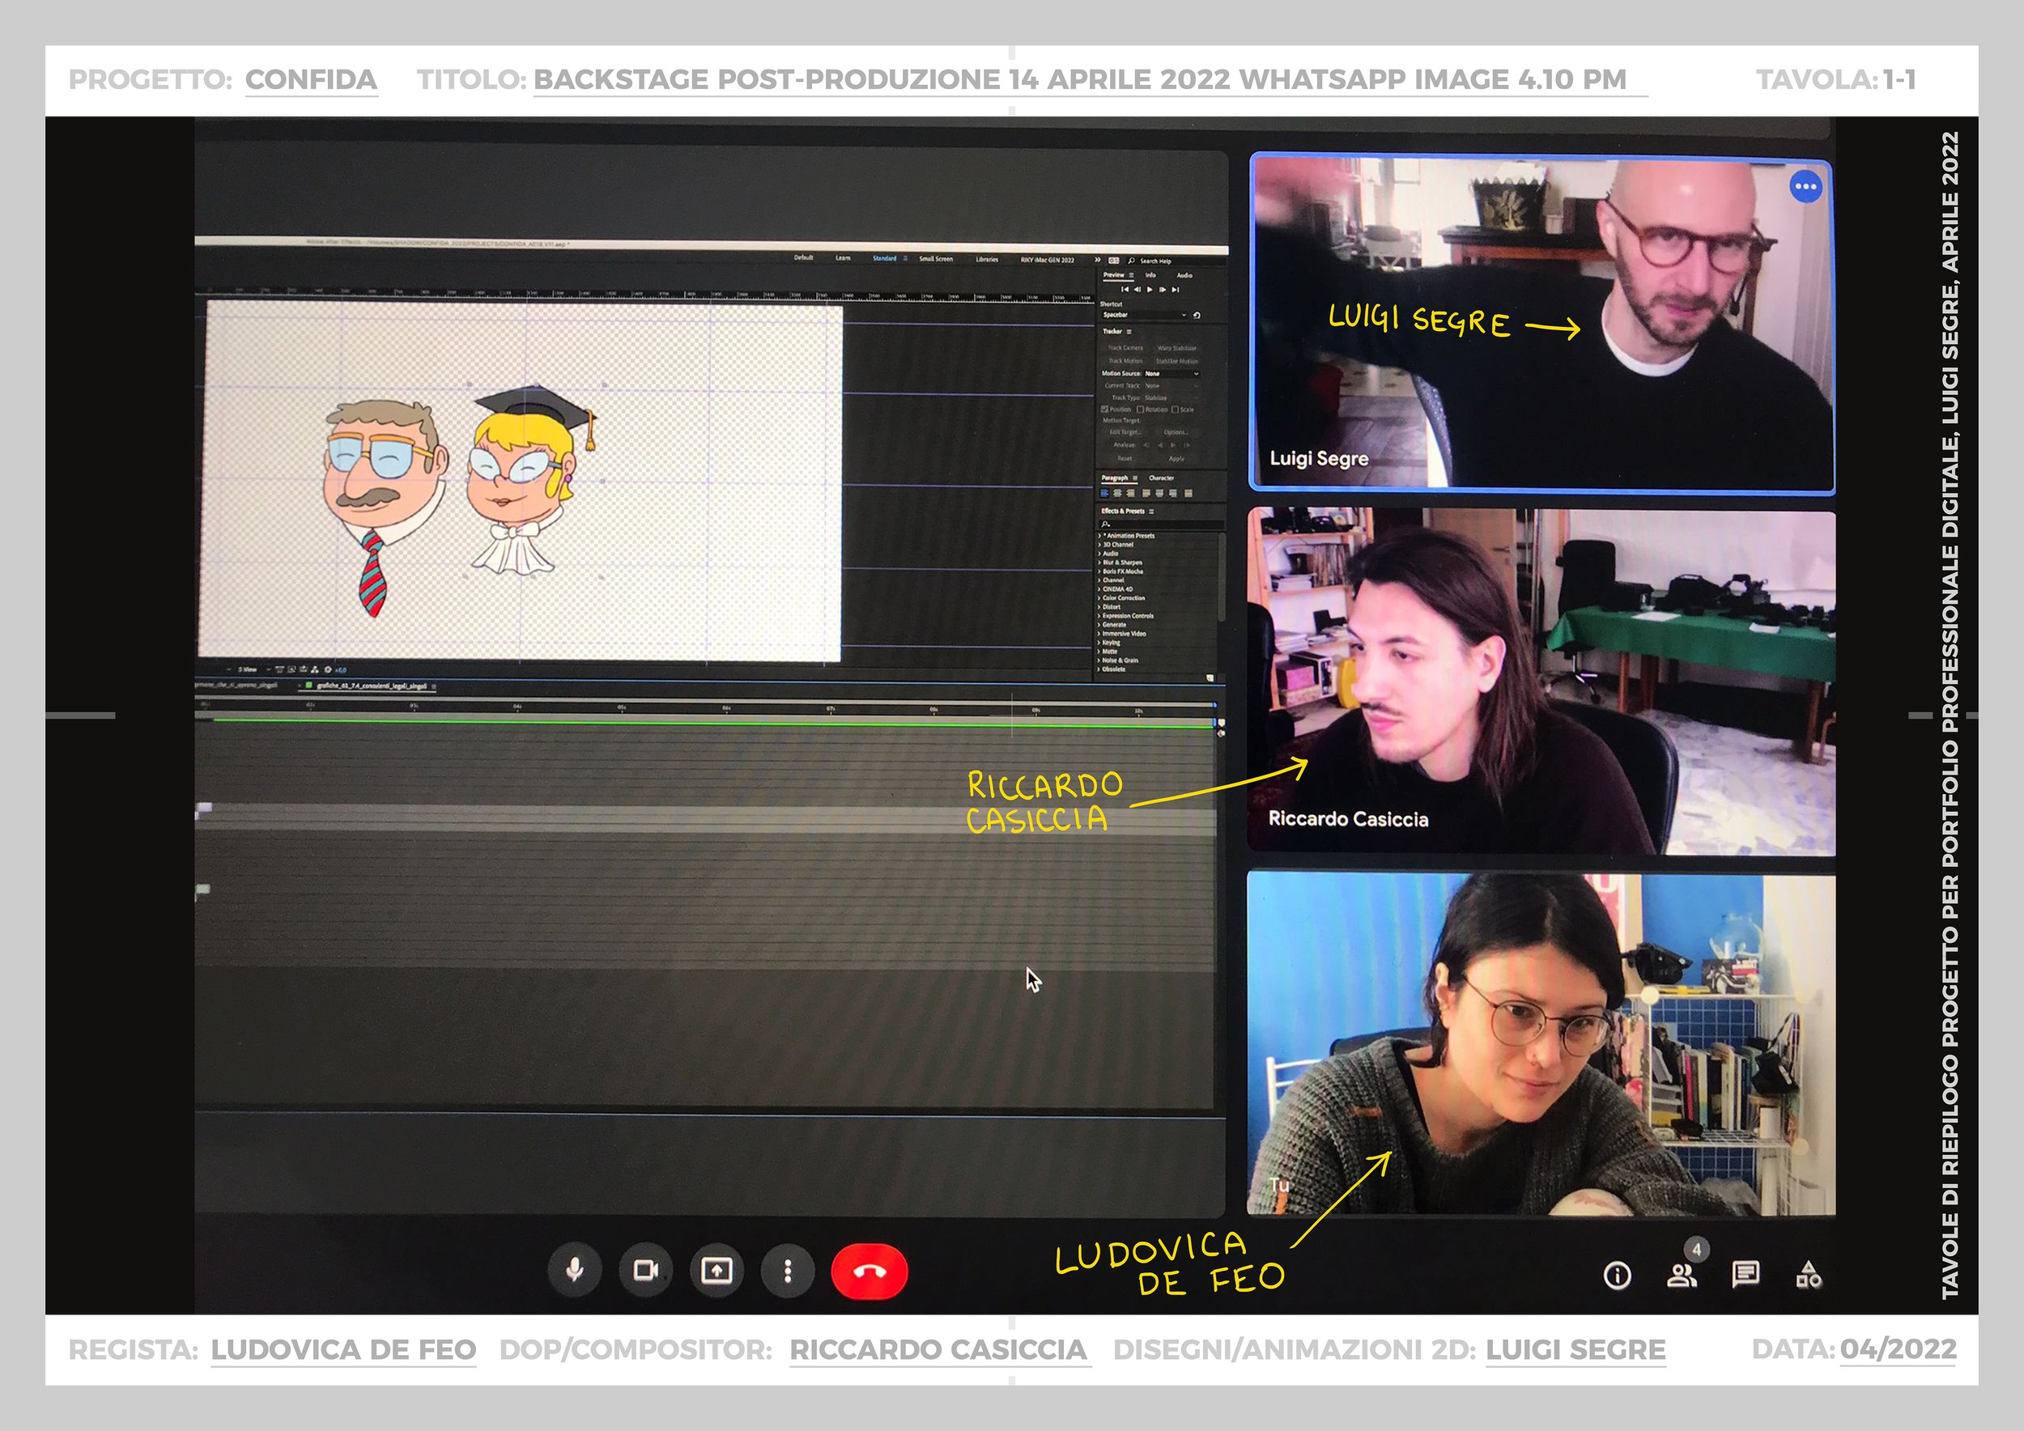
Task: Select right align text in Paragraph panel
Action: [x=1130, y=494]
